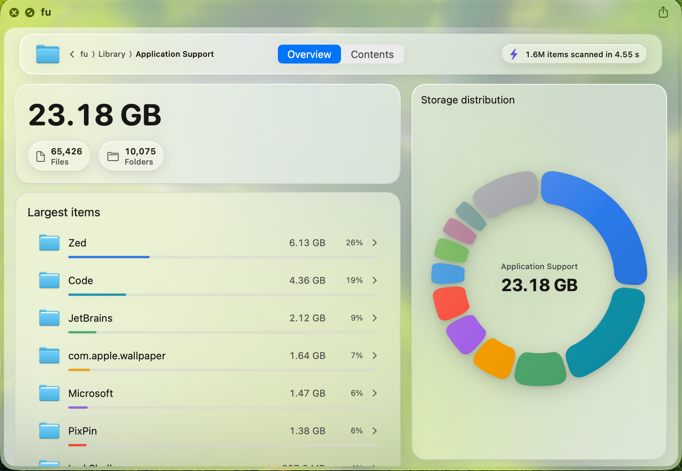The image size is (682, 471).
Task: Click the 1.64 GB size value
Action: (307, 356)
